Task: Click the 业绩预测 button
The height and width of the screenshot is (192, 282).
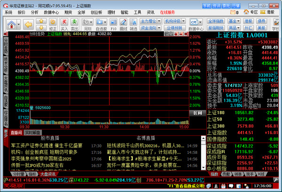Action: coord(174,28)
